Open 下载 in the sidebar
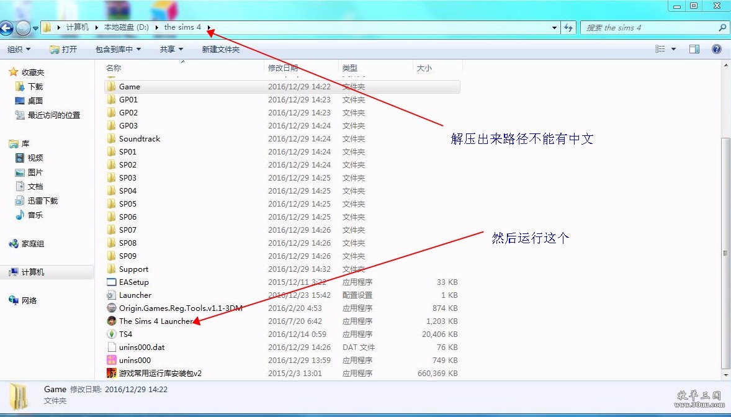Screen dimensions: 731x417 (35, 87)
